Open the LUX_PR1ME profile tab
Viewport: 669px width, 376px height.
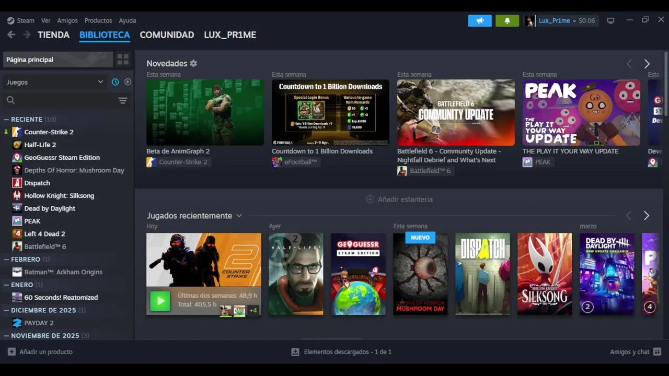tap(230, 35)
